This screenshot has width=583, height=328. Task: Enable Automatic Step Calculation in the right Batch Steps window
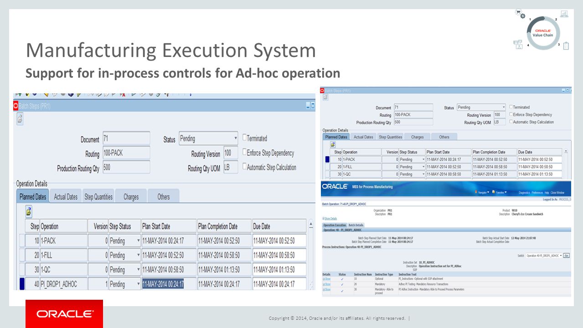tap(511, 122)
